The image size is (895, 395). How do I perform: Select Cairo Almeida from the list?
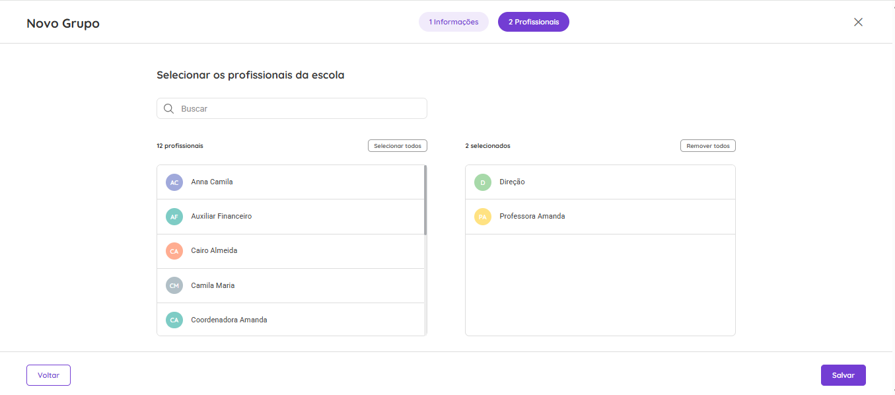point(290,251)
